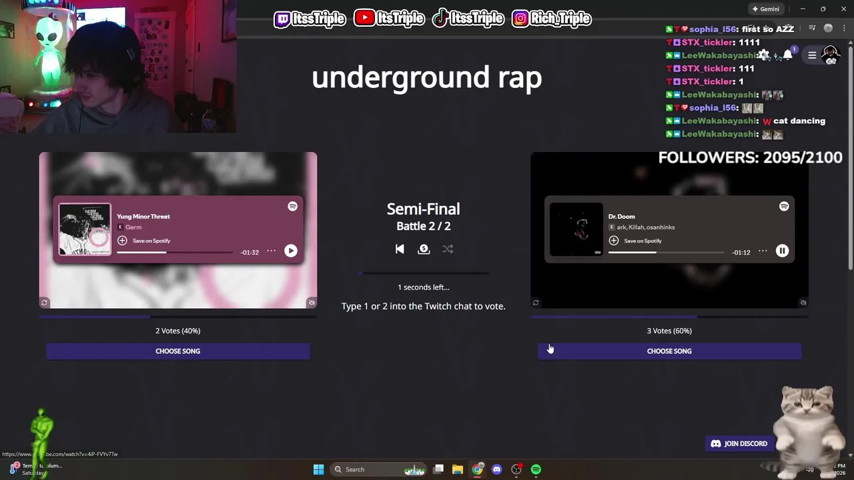Click the Yung Minor Threat song title

(143, 217)
